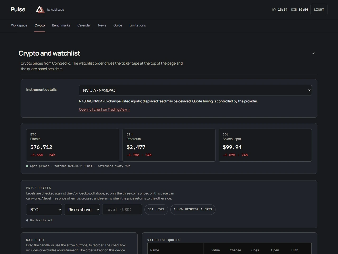
Task: Open the Rises above condition dropdown
Action: pos(82,210)
